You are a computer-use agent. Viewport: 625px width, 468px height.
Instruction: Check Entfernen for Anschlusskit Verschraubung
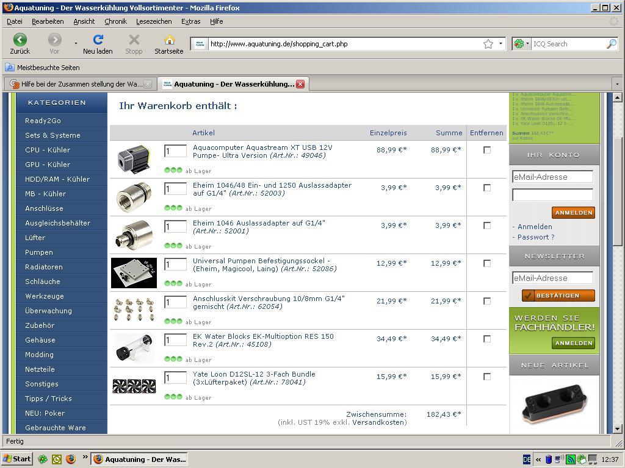[x=486, y=301]
